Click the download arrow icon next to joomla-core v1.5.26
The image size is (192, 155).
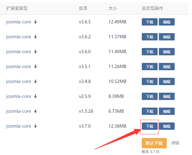point(36,111)
